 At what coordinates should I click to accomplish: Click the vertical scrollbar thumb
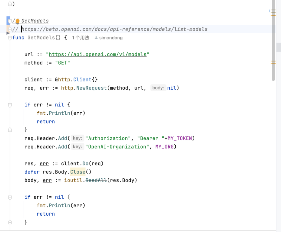pyautogui.click(x=273, y=40)
